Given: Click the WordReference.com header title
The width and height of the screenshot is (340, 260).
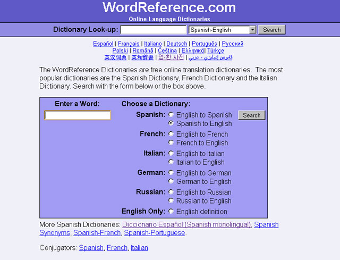Looking at the screenshot, I should (169, 7).
